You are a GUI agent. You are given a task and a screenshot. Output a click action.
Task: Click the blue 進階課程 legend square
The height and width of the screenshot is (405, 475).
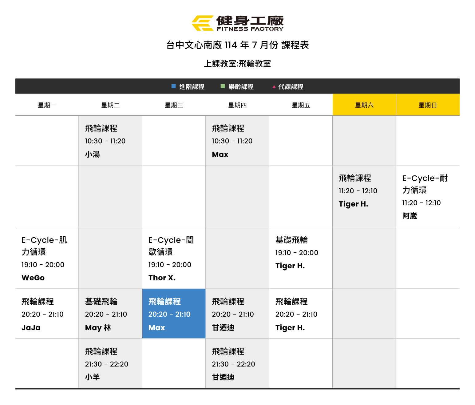174,86
